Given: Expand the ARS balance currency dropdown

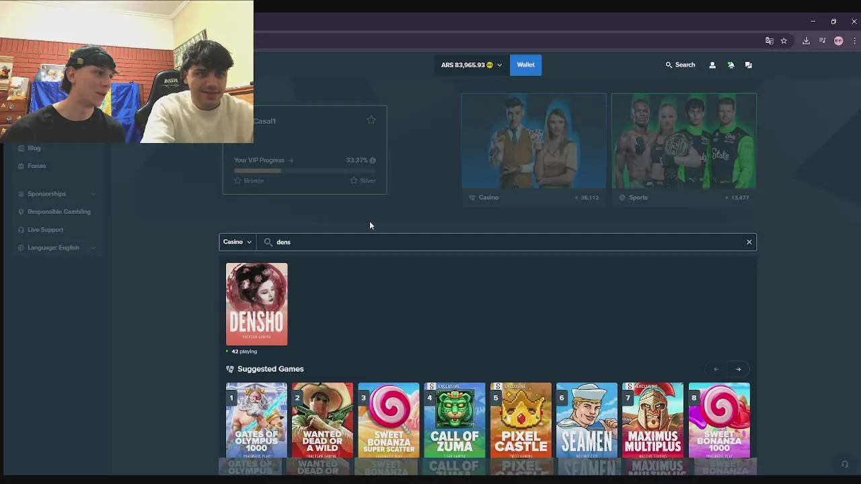Looking at the screenshot, I should (471, 65).
